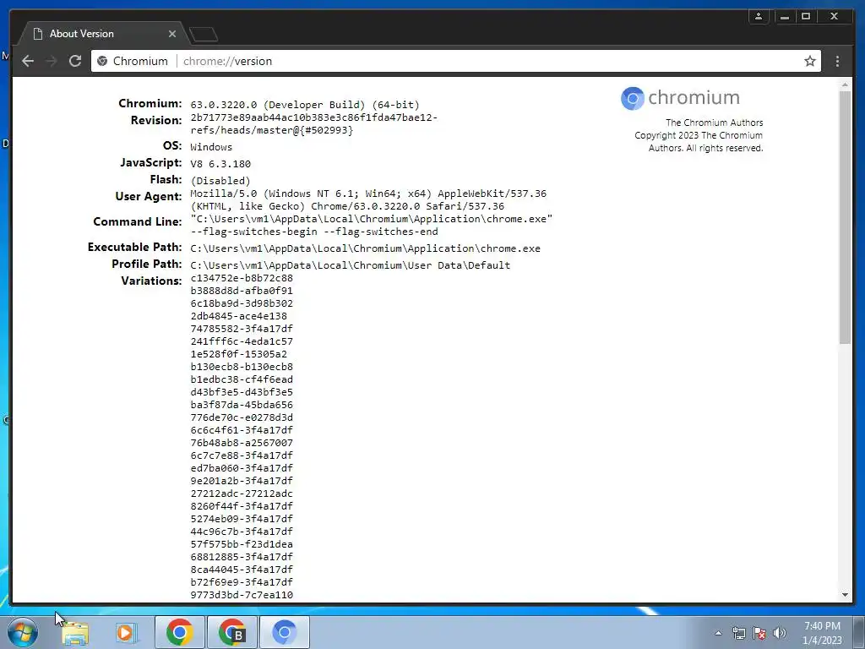Viewport: 865px width, 649px height.
Task: Click variation 2db4845-ace4e138
Action: 239,316
